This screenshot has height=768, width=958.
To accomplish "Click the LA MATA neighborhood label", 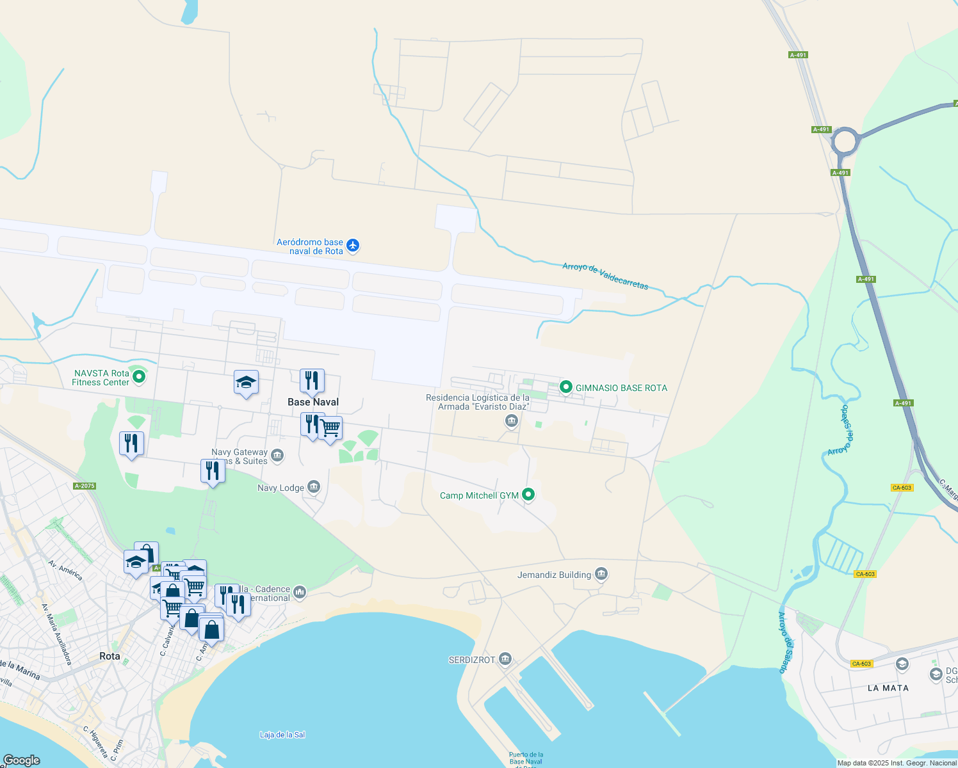I will coord(888,688).
